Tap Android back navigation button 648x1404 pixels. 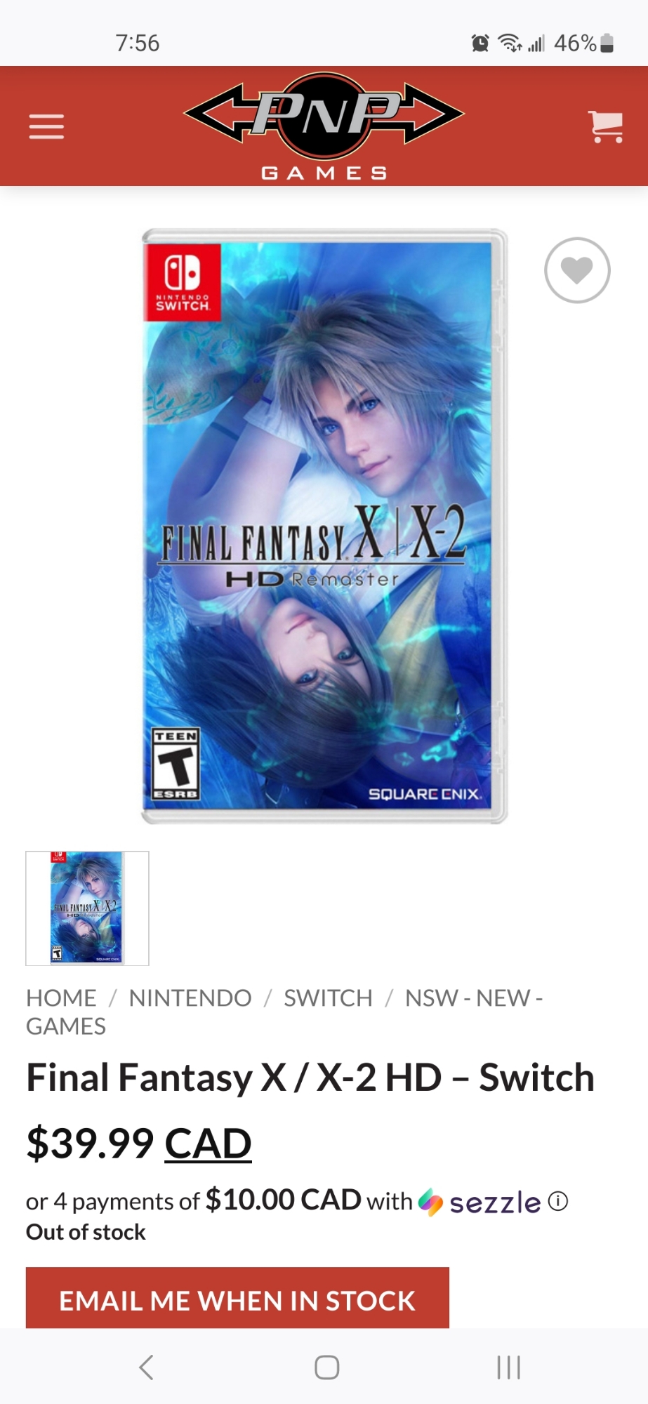[146, 1367]
